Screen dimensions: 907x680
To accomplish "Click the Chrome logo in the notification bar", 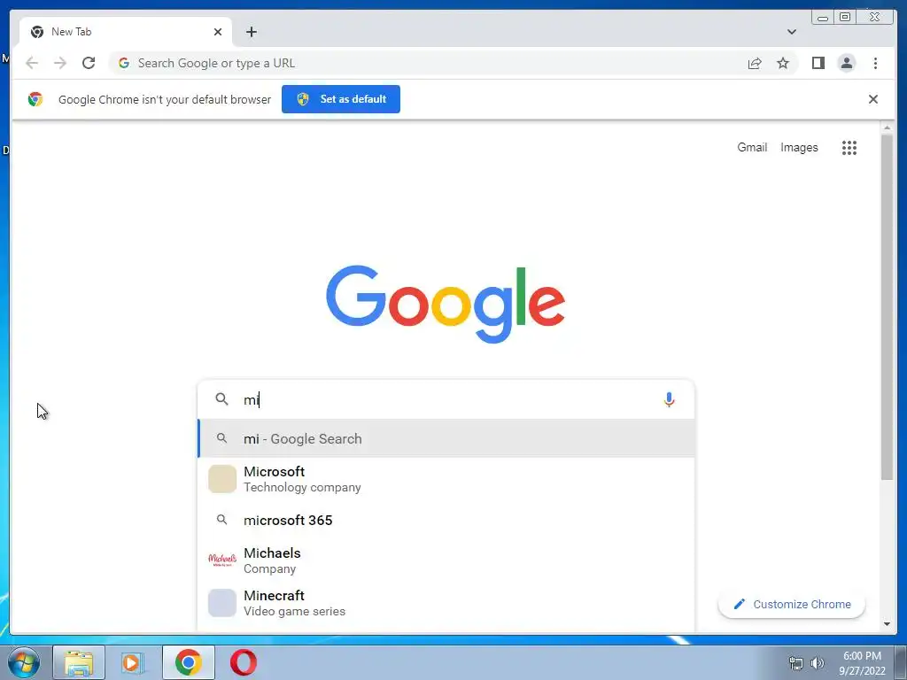I will tap(35, 99).
